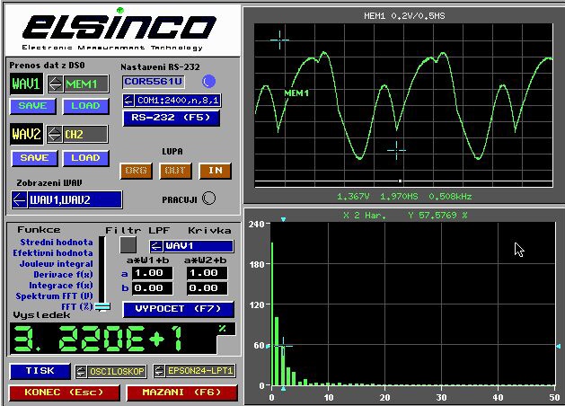Save the WAV1 waveform
565x406 pixels.
coord(33,106)
